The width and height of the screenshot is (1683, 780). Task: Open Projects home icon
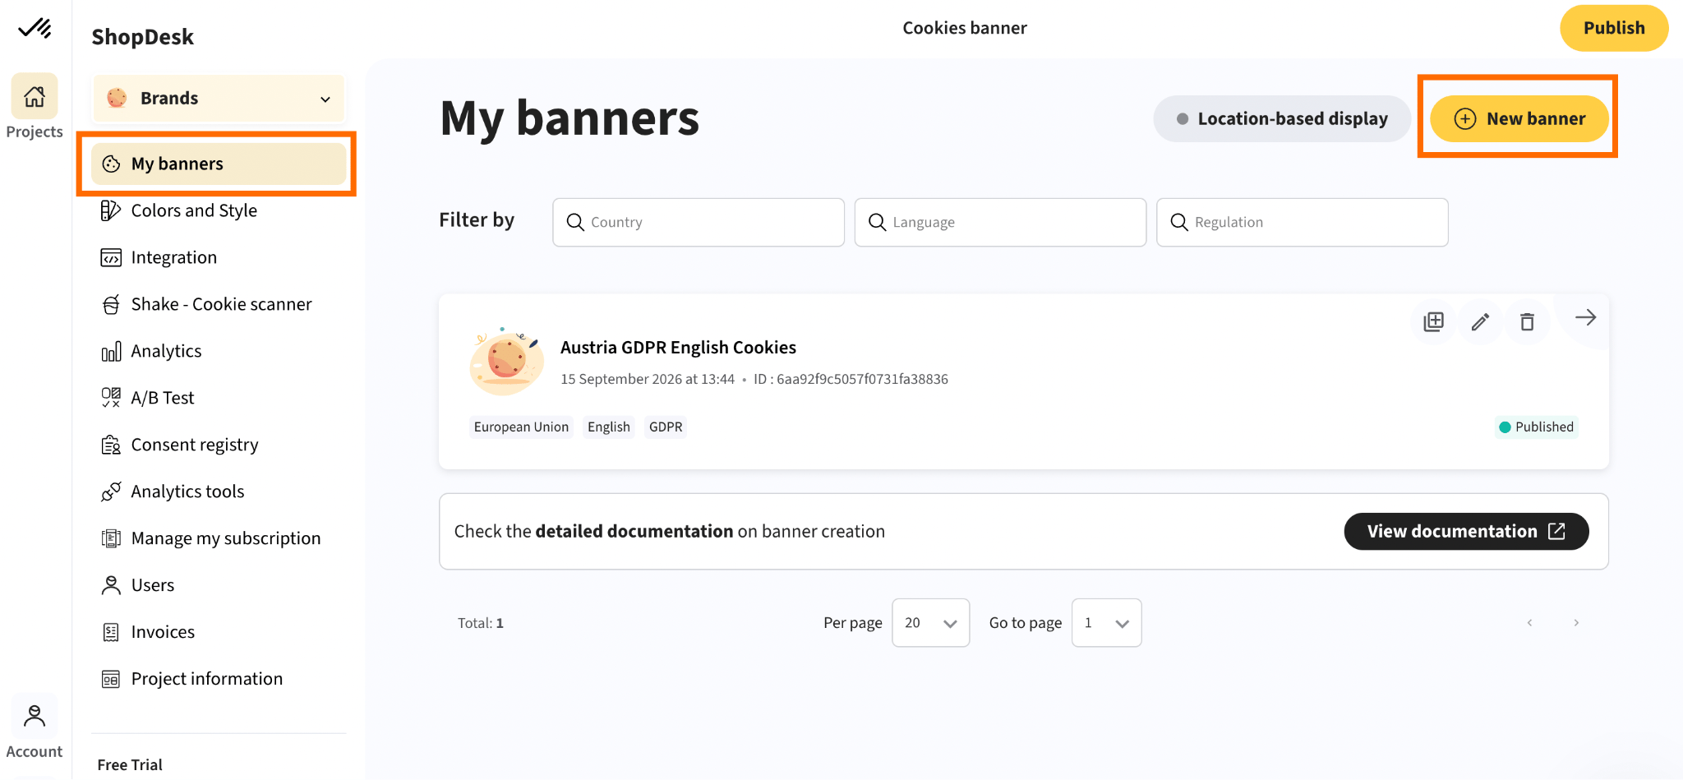coord(35,96)
